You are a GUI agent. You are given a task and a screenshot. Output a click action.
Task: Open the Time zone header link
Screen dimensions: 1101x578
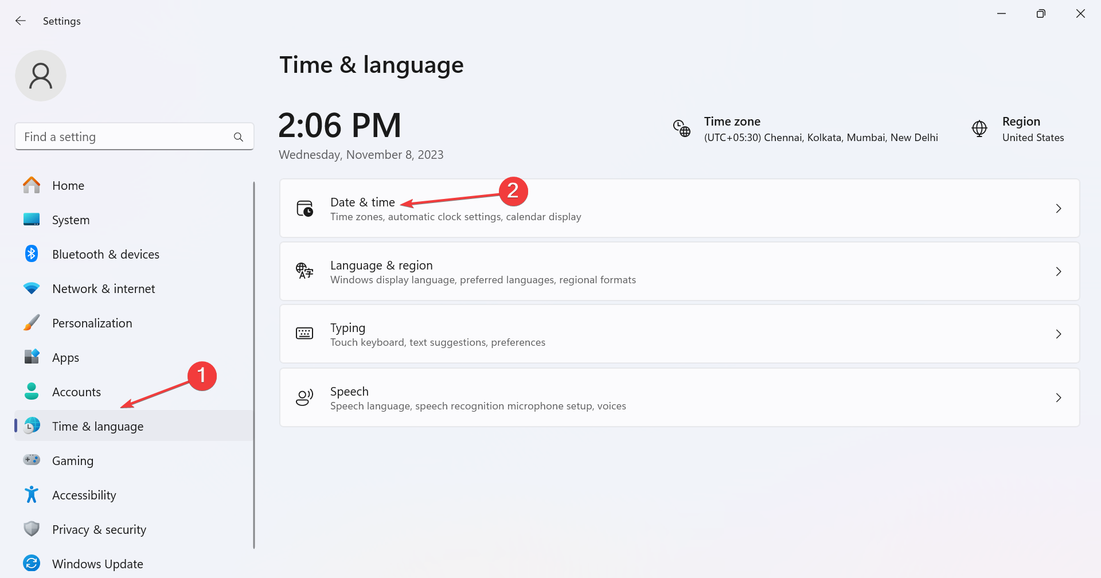tap(732, 122)
